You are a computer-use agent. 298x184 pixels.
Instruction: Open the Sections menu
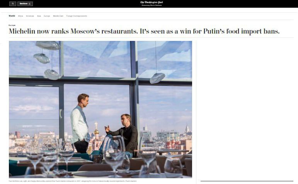point(25,3)
